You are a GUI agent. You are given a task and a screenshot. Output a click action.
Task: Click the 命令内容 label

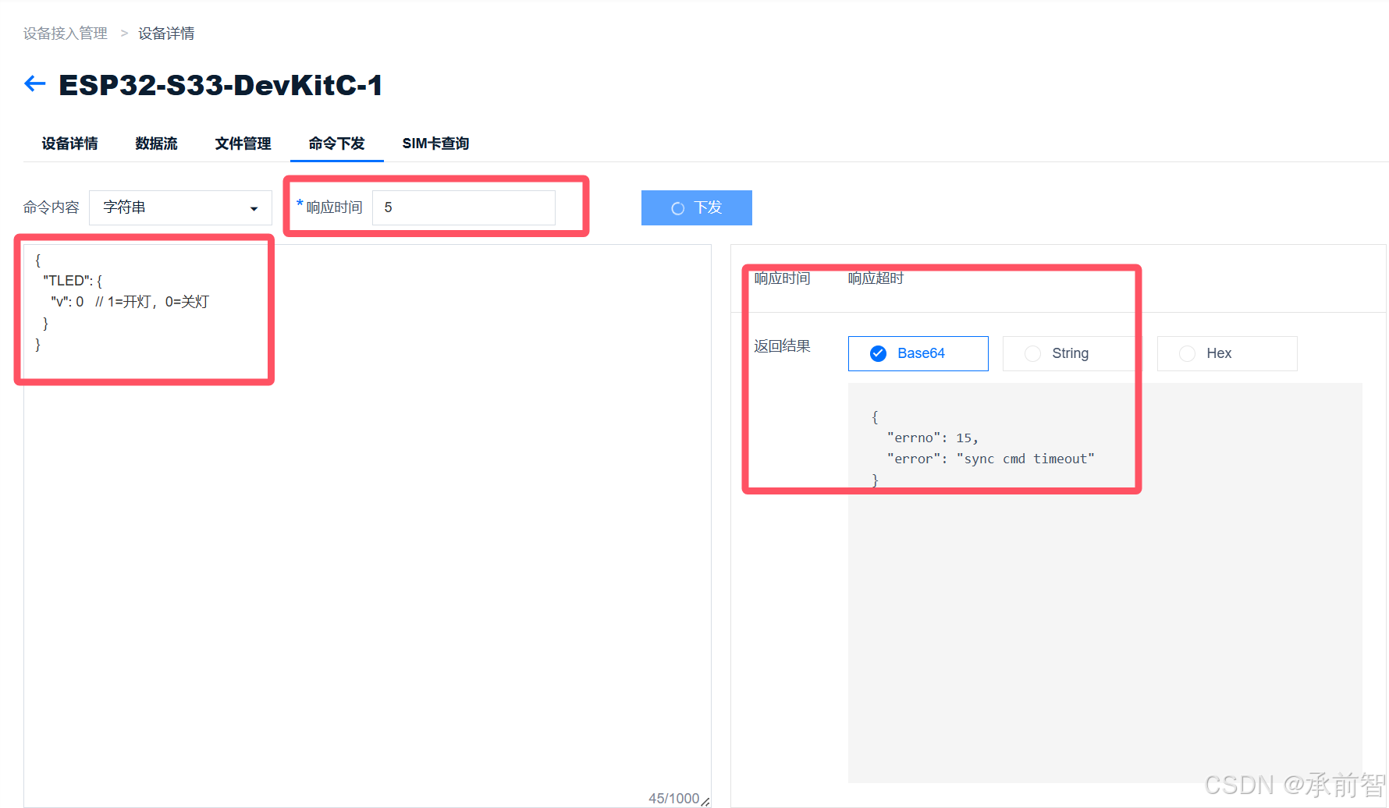click(52, 207)
